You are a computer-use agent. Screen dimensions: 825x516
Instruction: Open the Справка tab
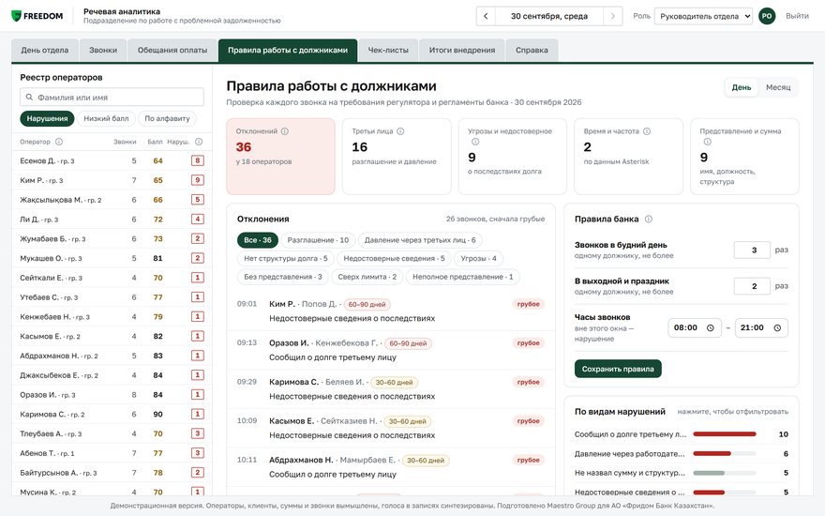click(532, 51)
